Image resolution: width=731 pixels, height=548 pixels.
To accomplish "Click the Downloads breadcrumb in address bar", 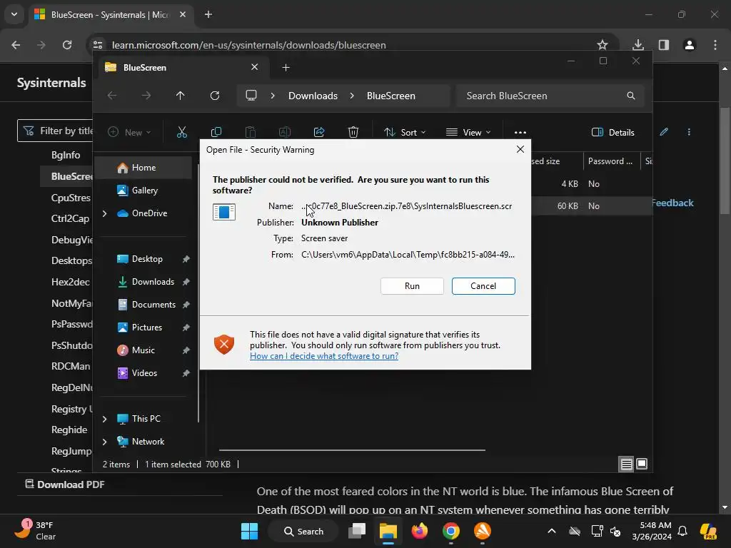I will pyautogui.click(x=313, y=96).
